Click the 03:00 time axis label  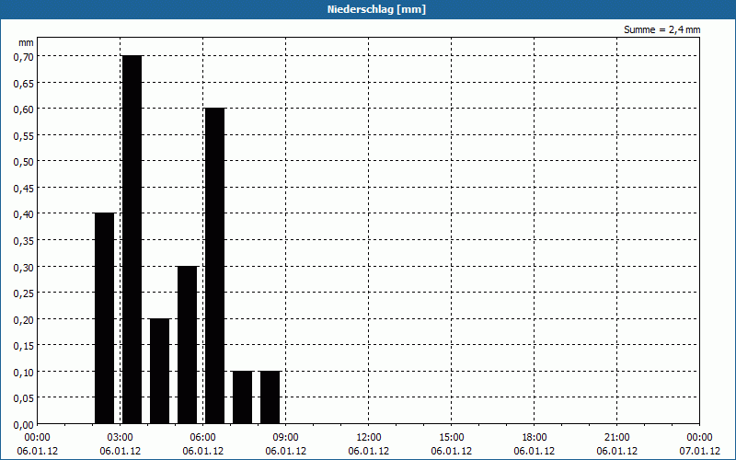click(x=121, y=437)
